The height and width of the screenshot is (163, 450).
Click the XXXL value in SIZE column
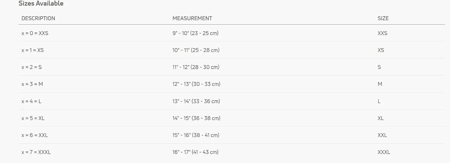click(384, 152)
